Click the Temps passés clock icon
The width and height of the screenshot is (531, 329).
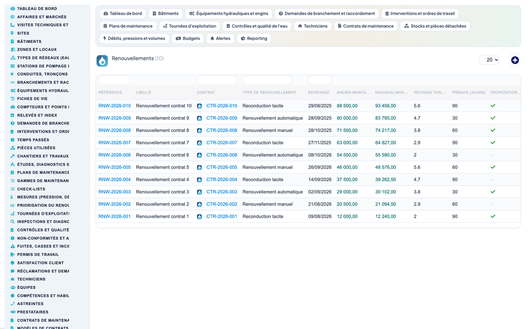point(12,140)
